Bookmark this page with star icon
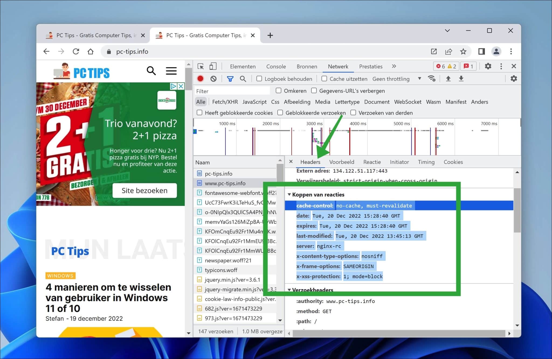The image size is (552, 359). [x=463, y=51]
